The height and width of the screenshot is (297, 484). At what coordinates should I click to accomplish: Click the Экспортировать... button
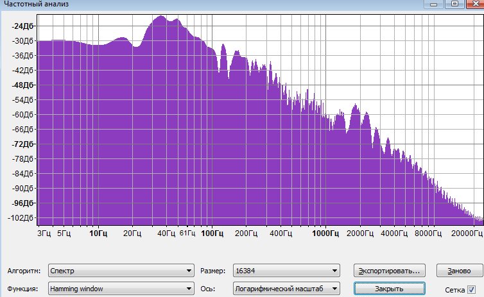pyautogui.click(x=389, y=271)
